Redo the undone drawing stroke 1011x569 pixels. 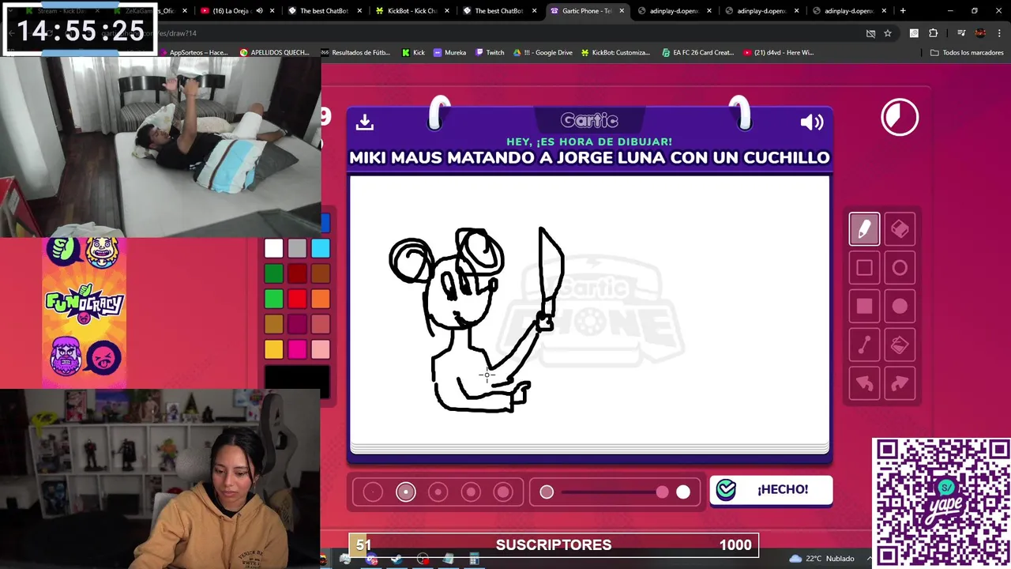tap(900, 384)
